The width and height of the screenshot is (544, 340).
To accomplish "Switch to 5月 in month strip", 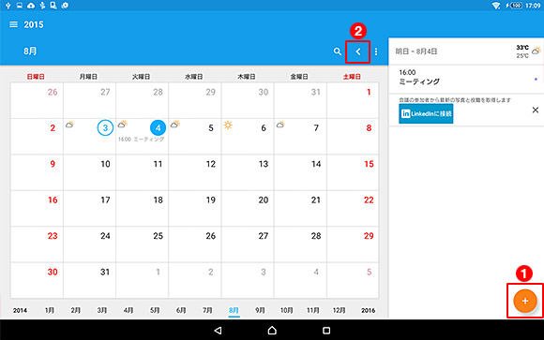I will (x=155, y=311).
